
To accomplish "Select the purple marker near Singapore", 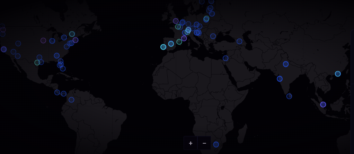I will point(323,105).
